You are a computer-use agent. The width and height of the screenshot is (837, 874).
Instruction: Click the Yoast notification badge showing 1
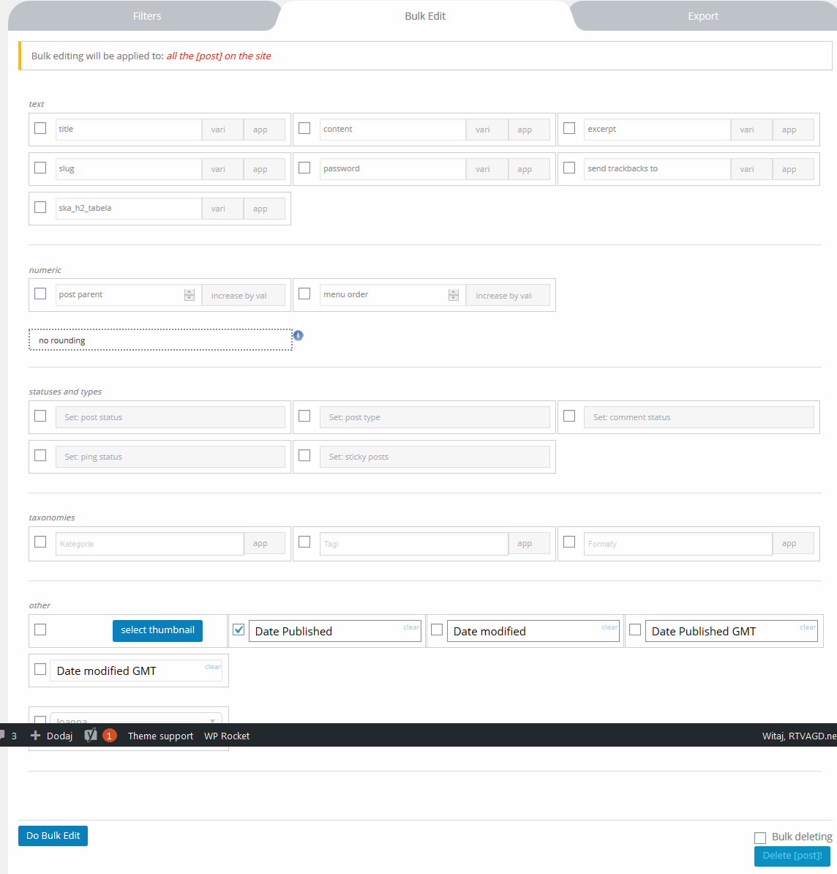pyautogui.click(x=109, y=736)
